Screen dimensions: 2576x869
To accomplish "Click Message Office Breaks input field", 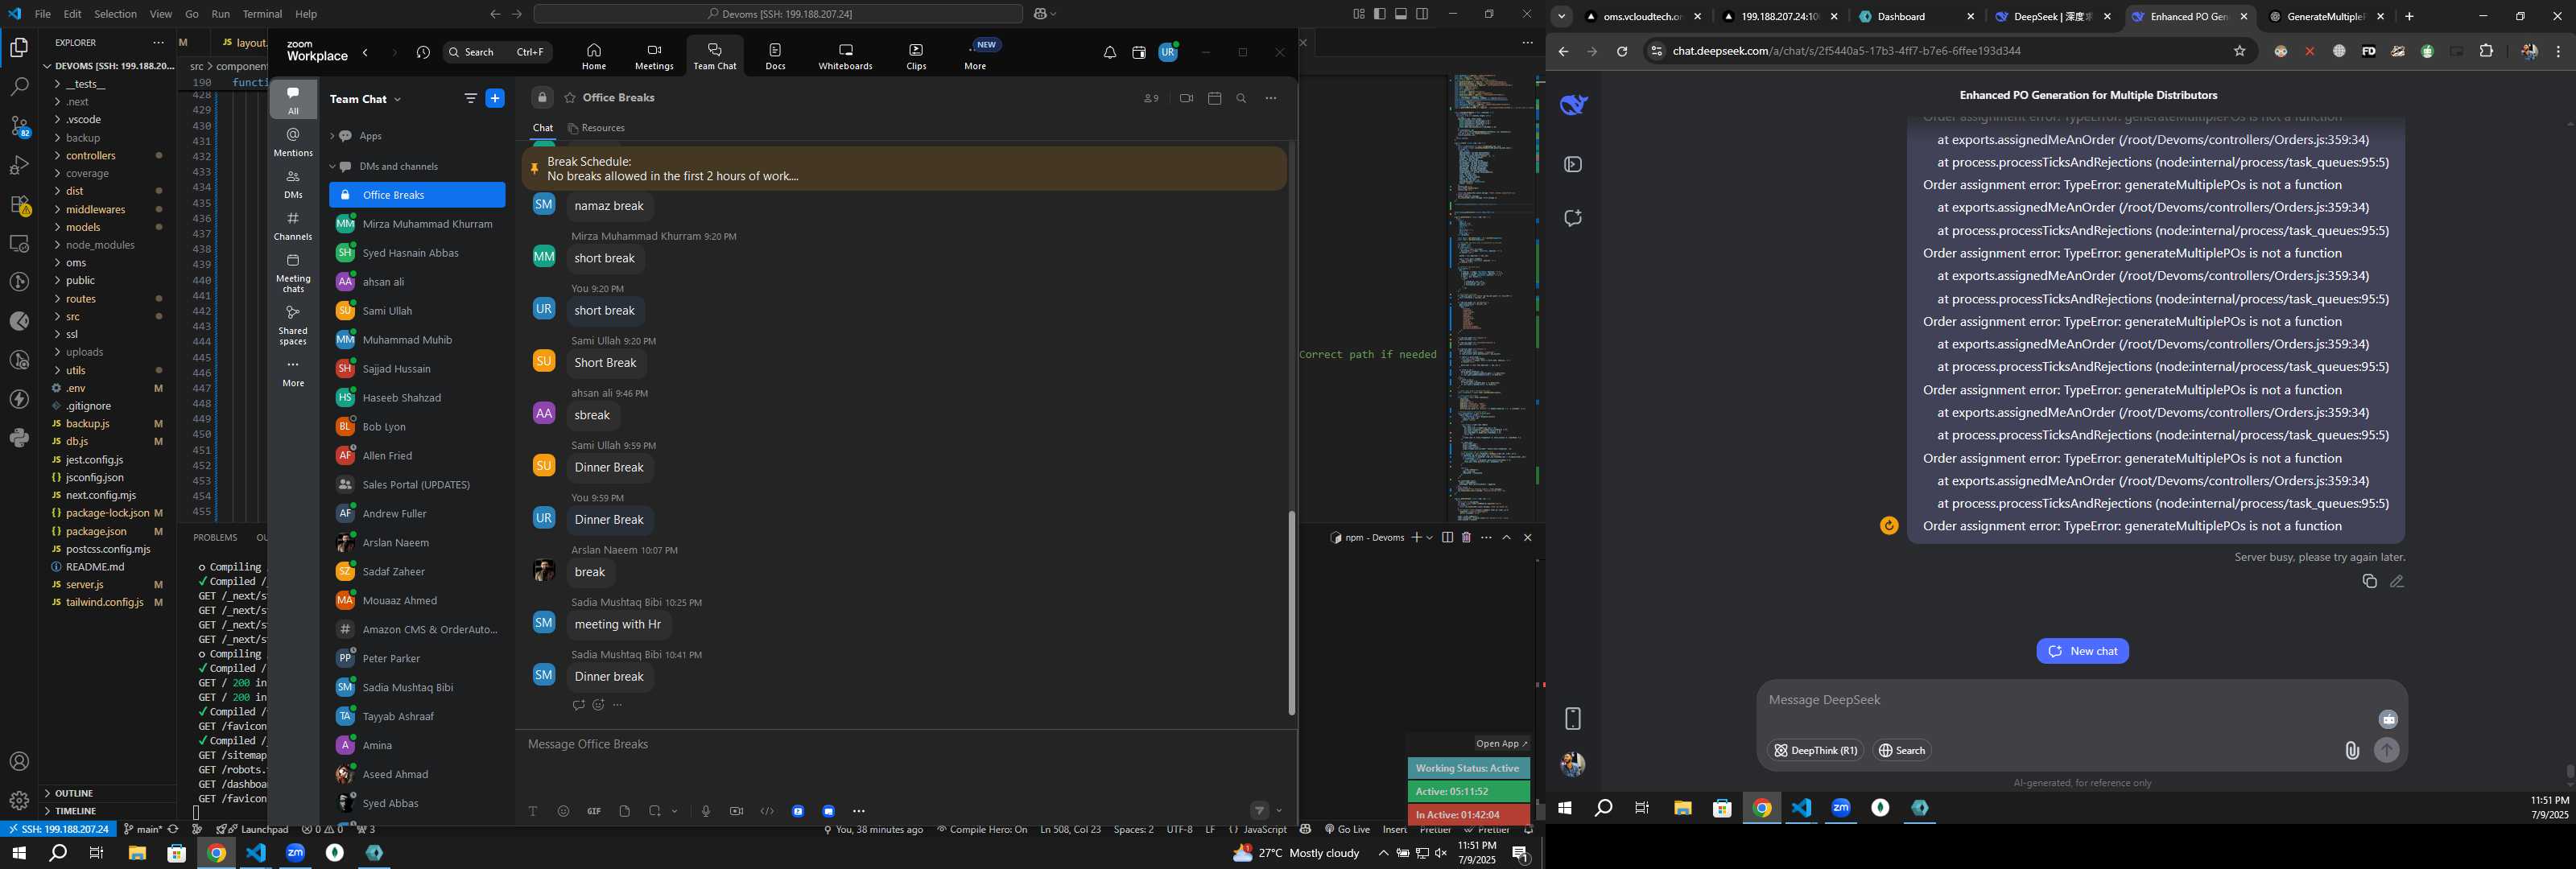I will (905, 744).
